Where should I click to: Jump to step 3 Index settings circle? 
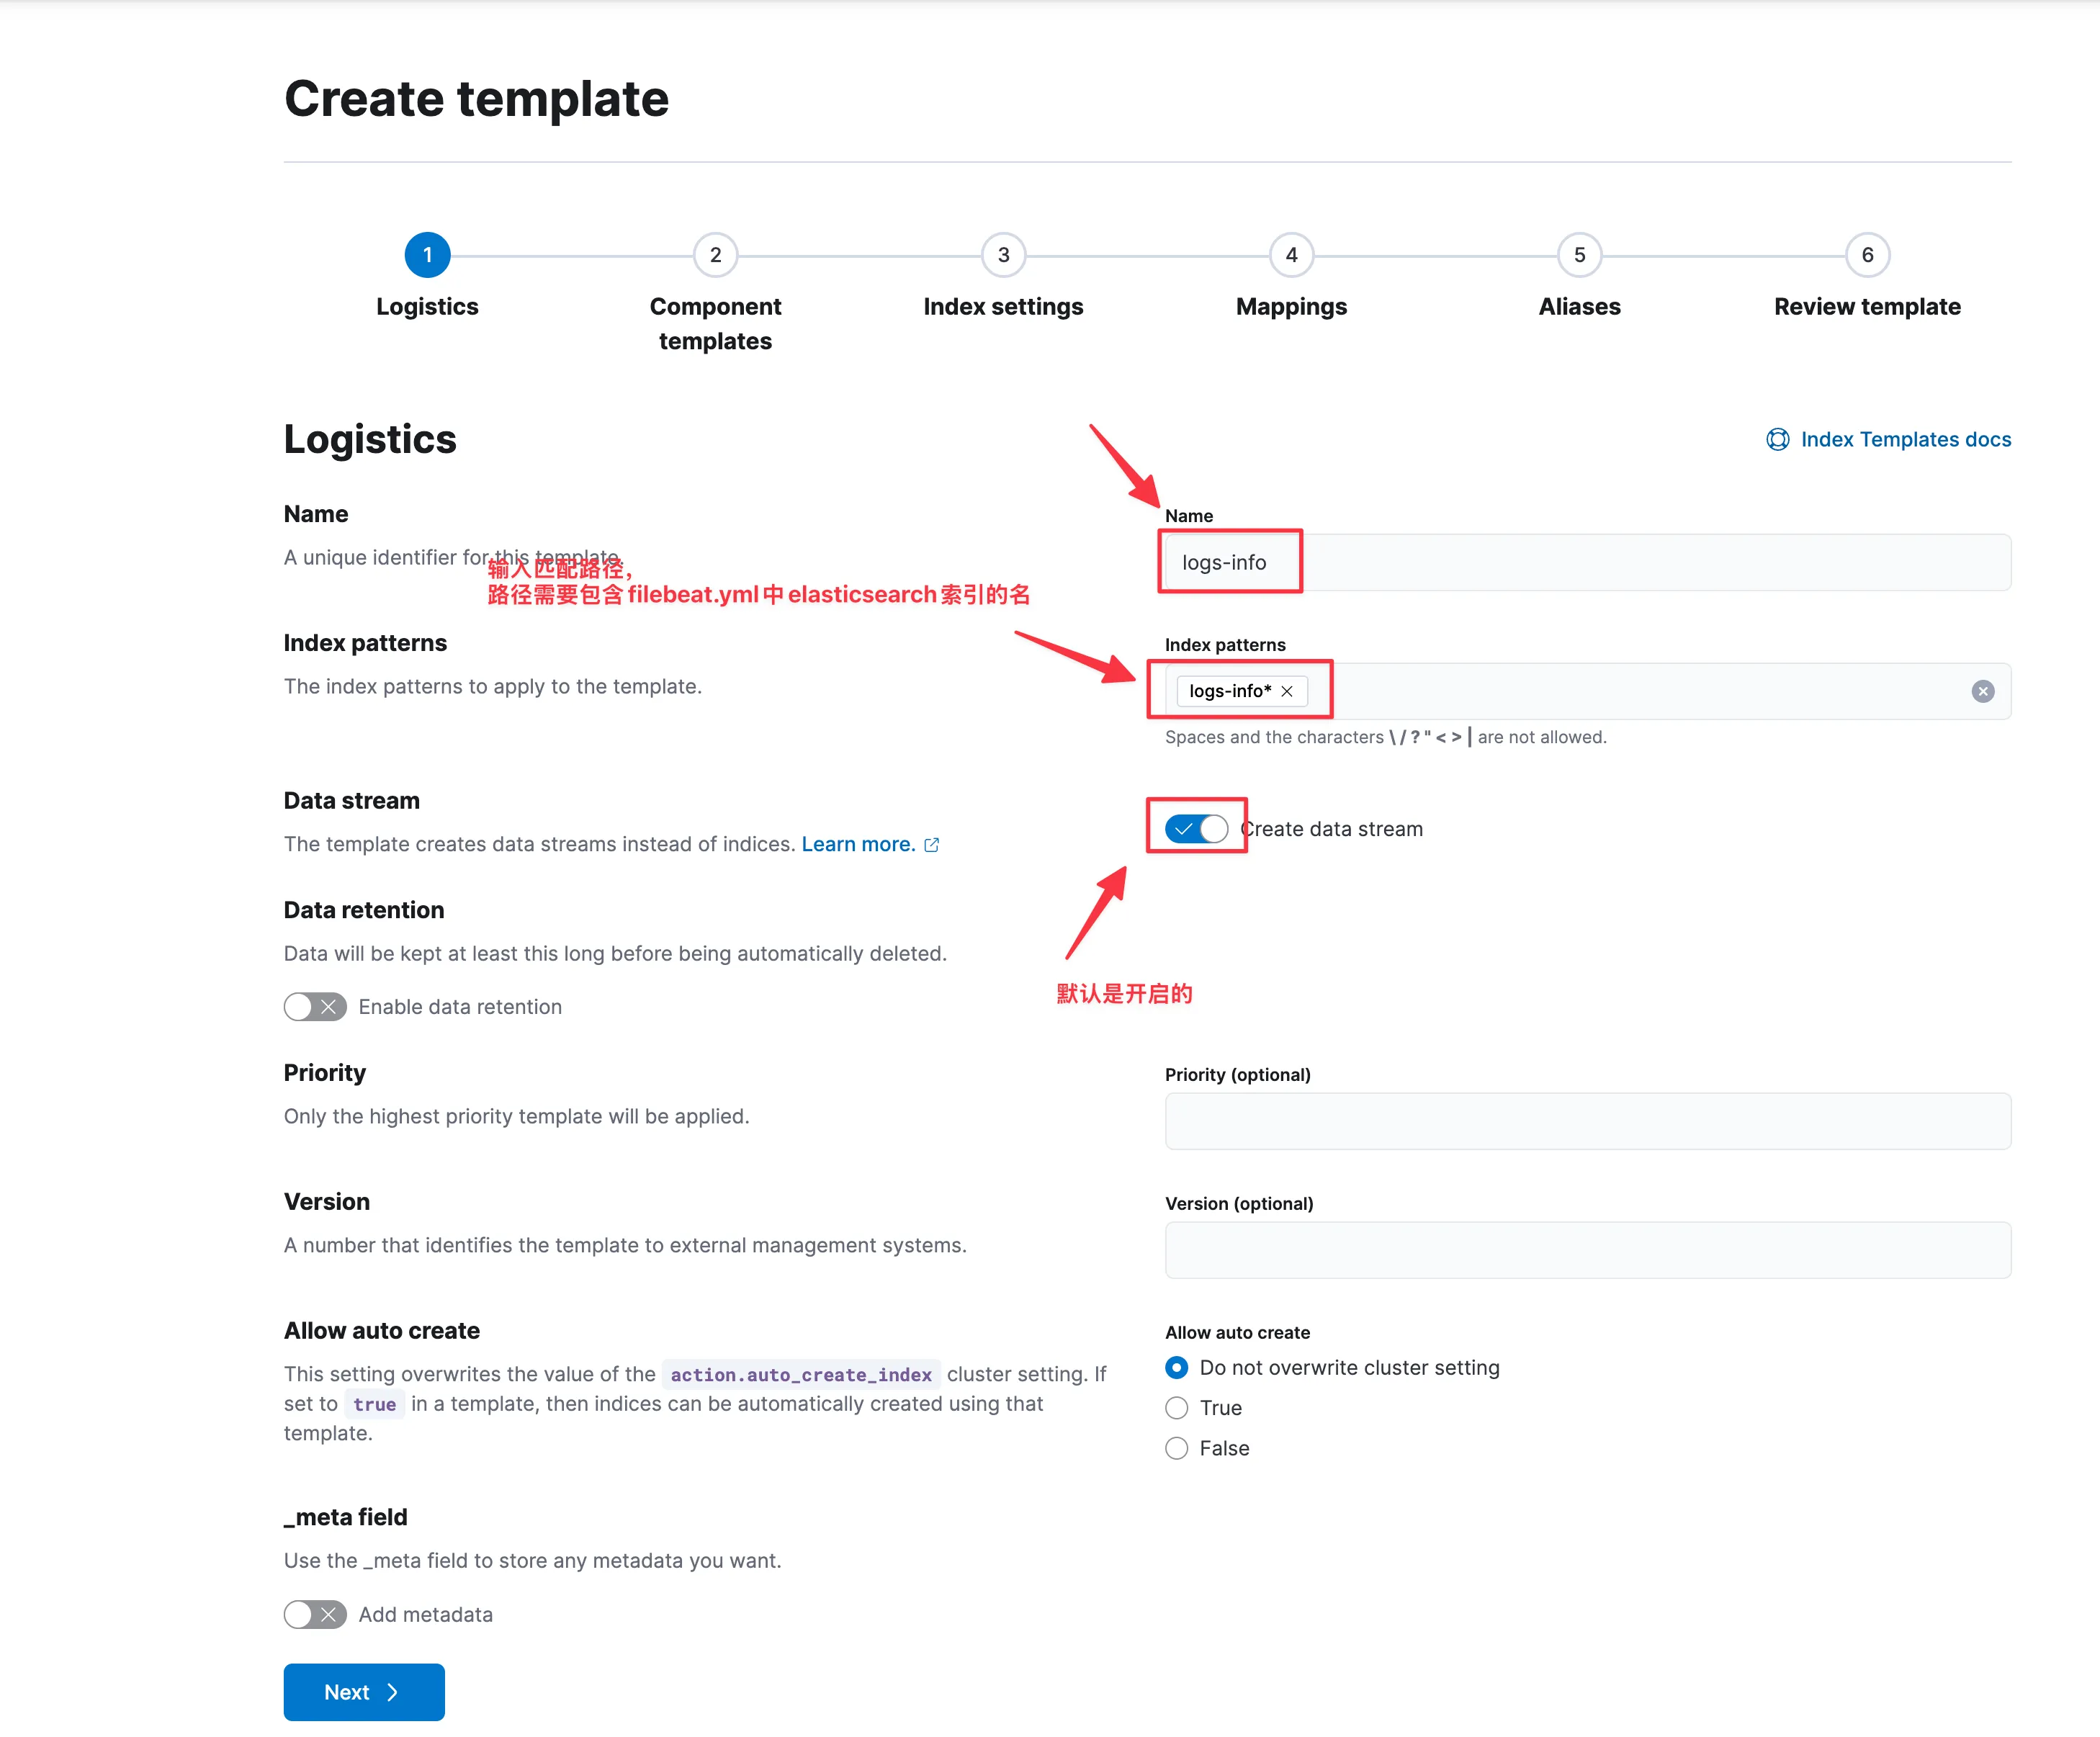(1003, 255)
